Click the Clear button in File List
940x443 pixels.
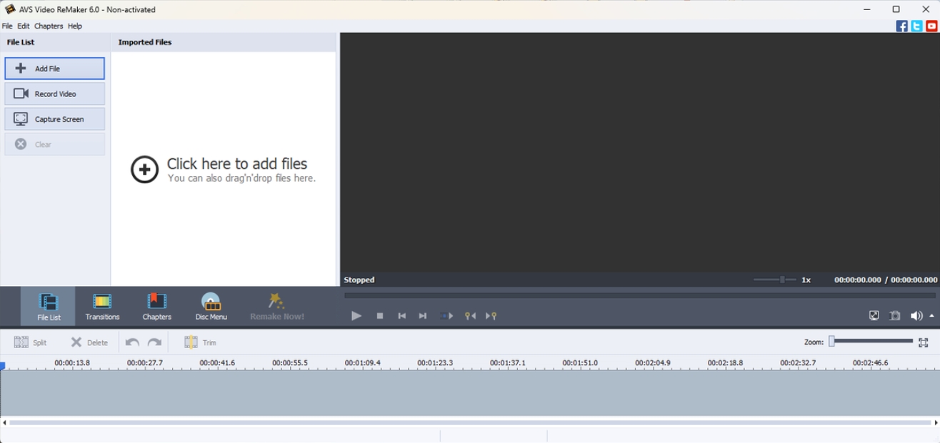coord(54,144)
